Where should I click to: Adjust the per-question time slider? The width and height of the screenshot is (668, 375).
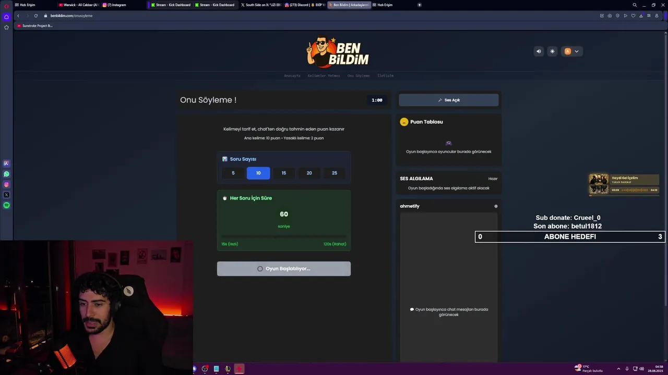coord(284,236)
